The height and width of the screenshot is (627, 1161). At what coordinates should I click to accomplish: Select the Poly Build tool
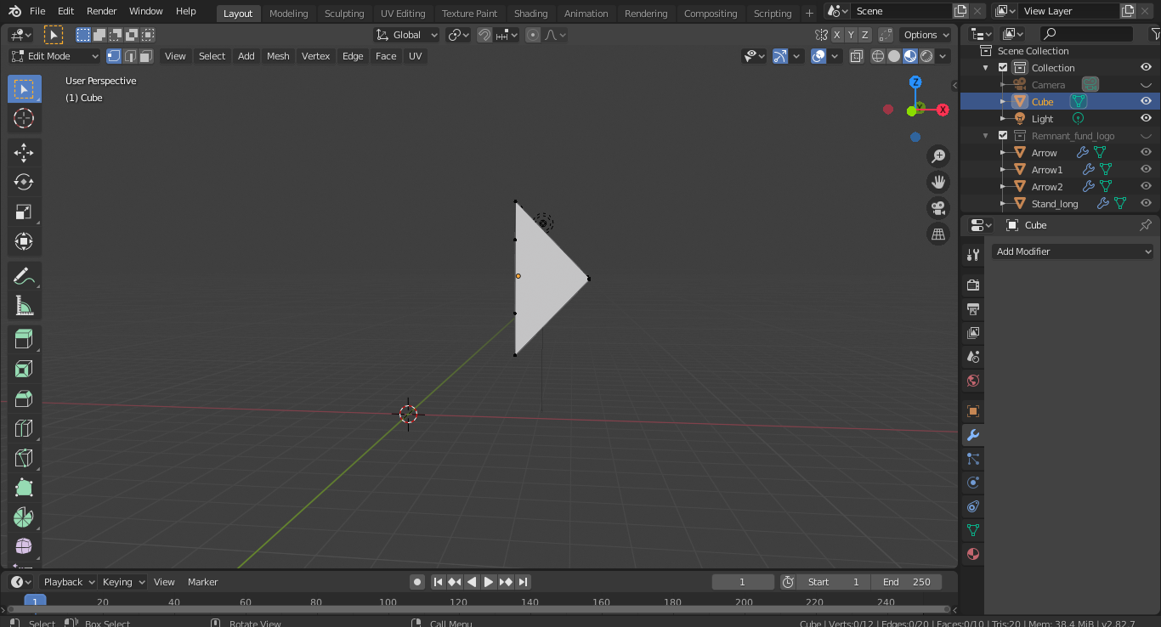pos(24,488)
